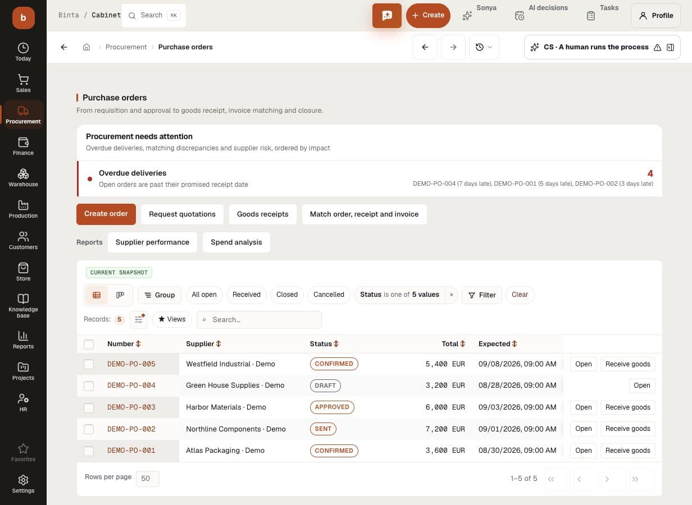692x505 pixels.
Task: Sort by Total column
Action: 453,344
